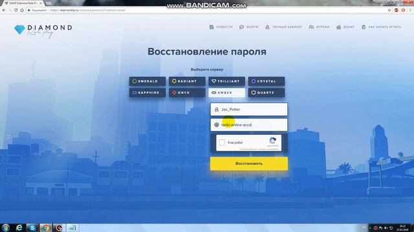414x232 pixels.
Task: Focus the Jax_Potter nickname field
Action: [x=248, y=110]
